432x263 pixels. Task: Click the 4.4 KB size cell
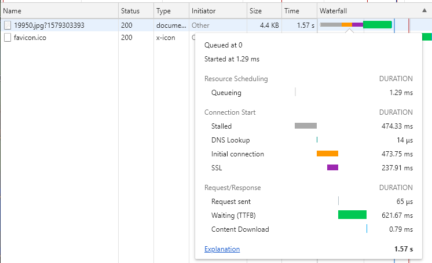click(x=269, y=25)
